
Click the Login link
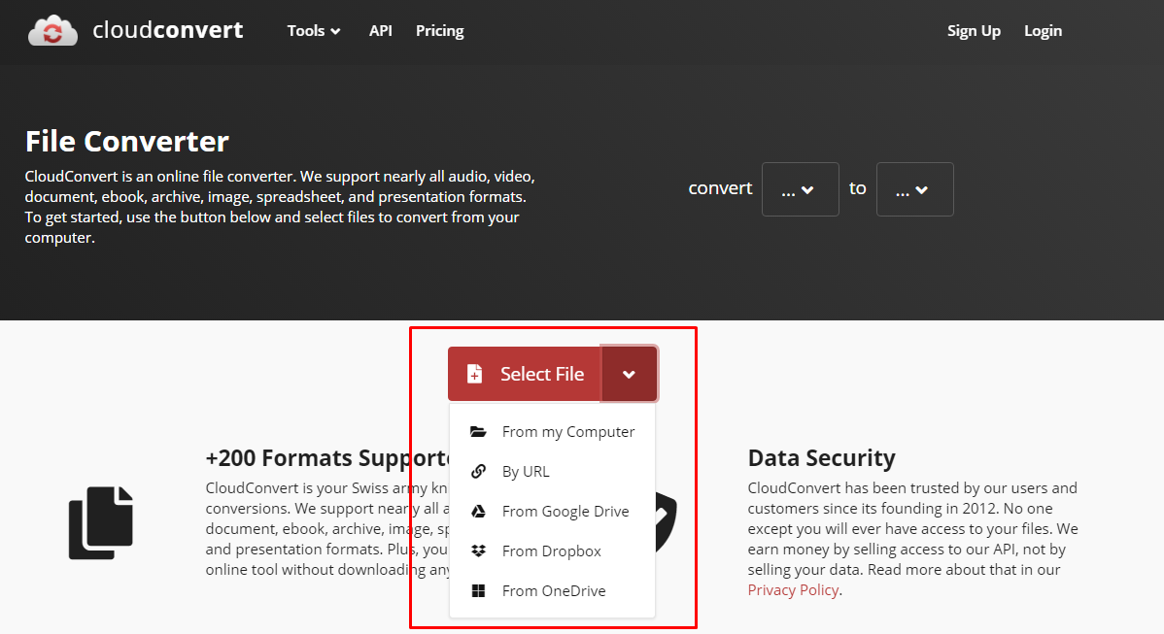tap(1043, 30)
